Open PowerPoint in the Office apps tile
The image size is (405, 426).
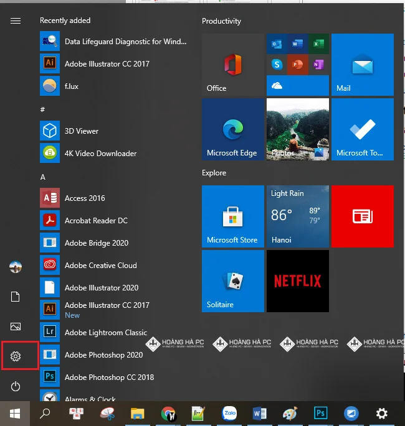[297, 65]
